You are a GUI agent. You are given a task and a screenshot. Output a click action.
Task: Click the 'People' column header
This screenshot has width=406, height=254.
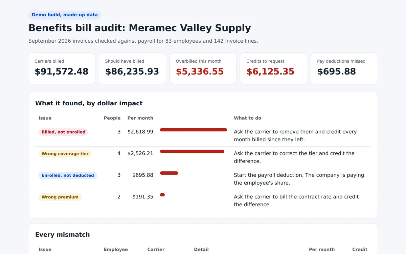112,118
